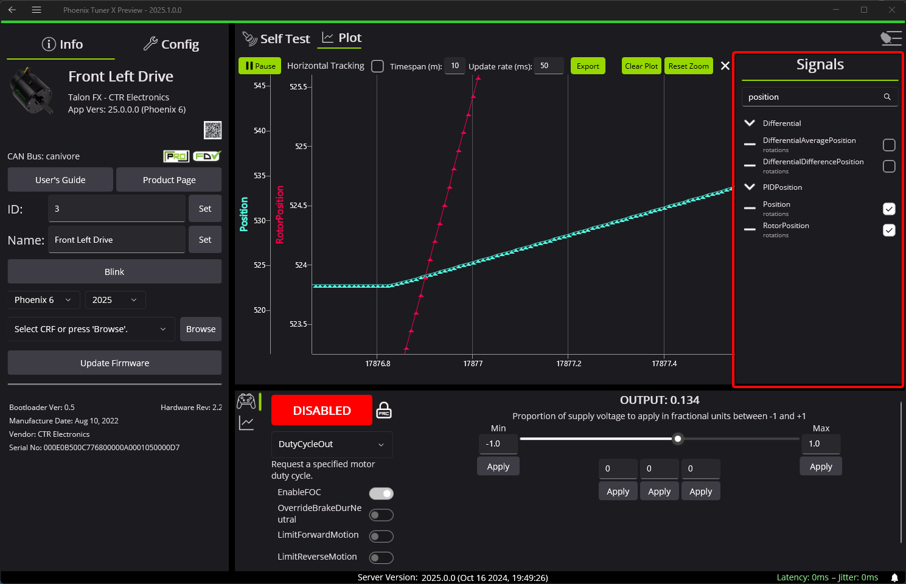
Task: Click the RotorPosition axis label
Action: (280, 215)
